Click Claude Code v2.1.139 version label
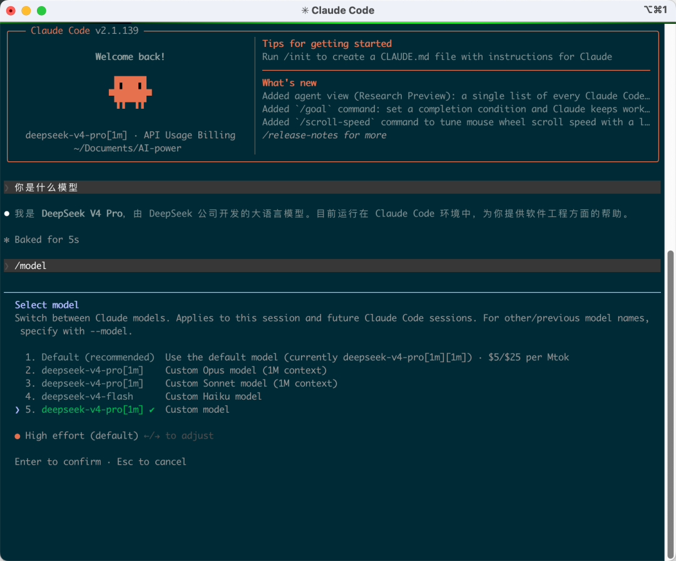The width and height of the screenshot is (676, 561). point(84,31)
